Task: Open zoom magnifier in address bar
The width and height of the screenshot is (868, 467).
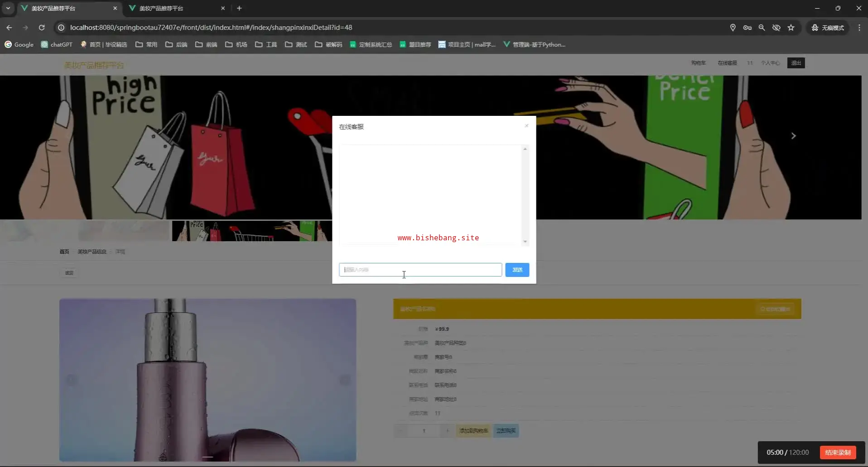Action: (762, 28)
